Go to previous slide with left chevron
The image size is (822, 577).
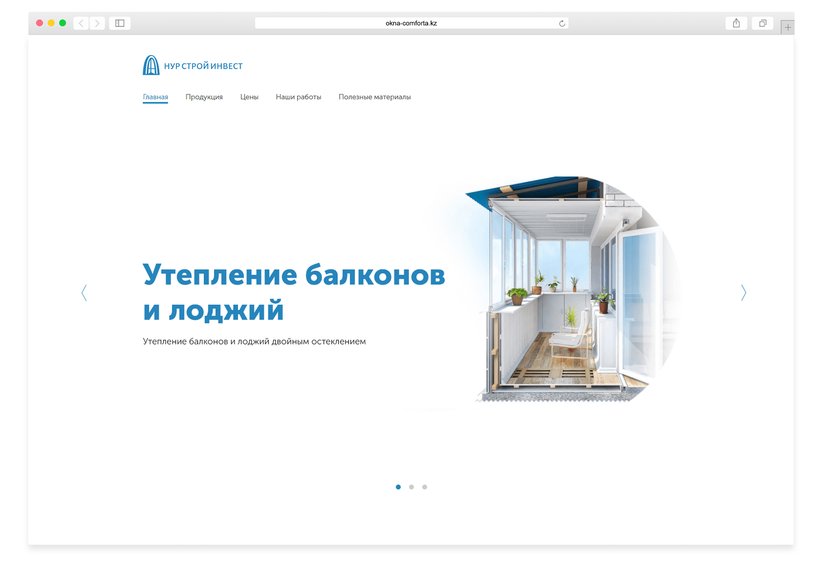tap(84, 292)
